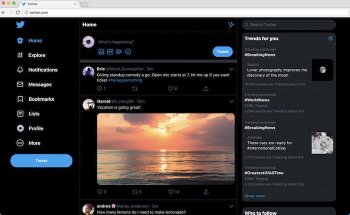Image resolution: width=350 pixels, height=215 pixels.
Task: Open Brie's profile avatar
Action: [x=88, y=72]
